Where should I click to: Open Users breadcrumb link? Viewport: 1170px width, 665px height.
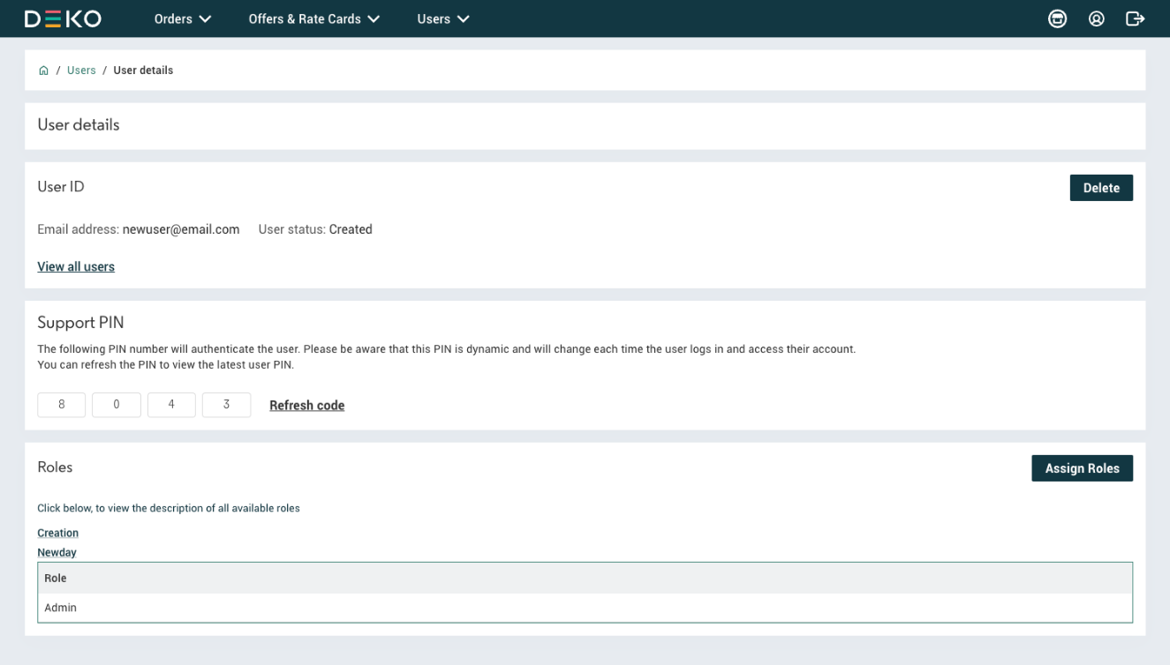[x=81, y=71]
